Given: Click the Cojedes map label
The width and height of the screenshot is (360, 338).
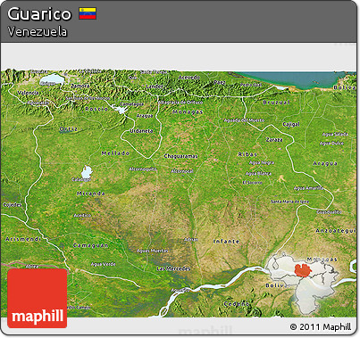Looking at the screenshot, I should (x=13, y=204).
